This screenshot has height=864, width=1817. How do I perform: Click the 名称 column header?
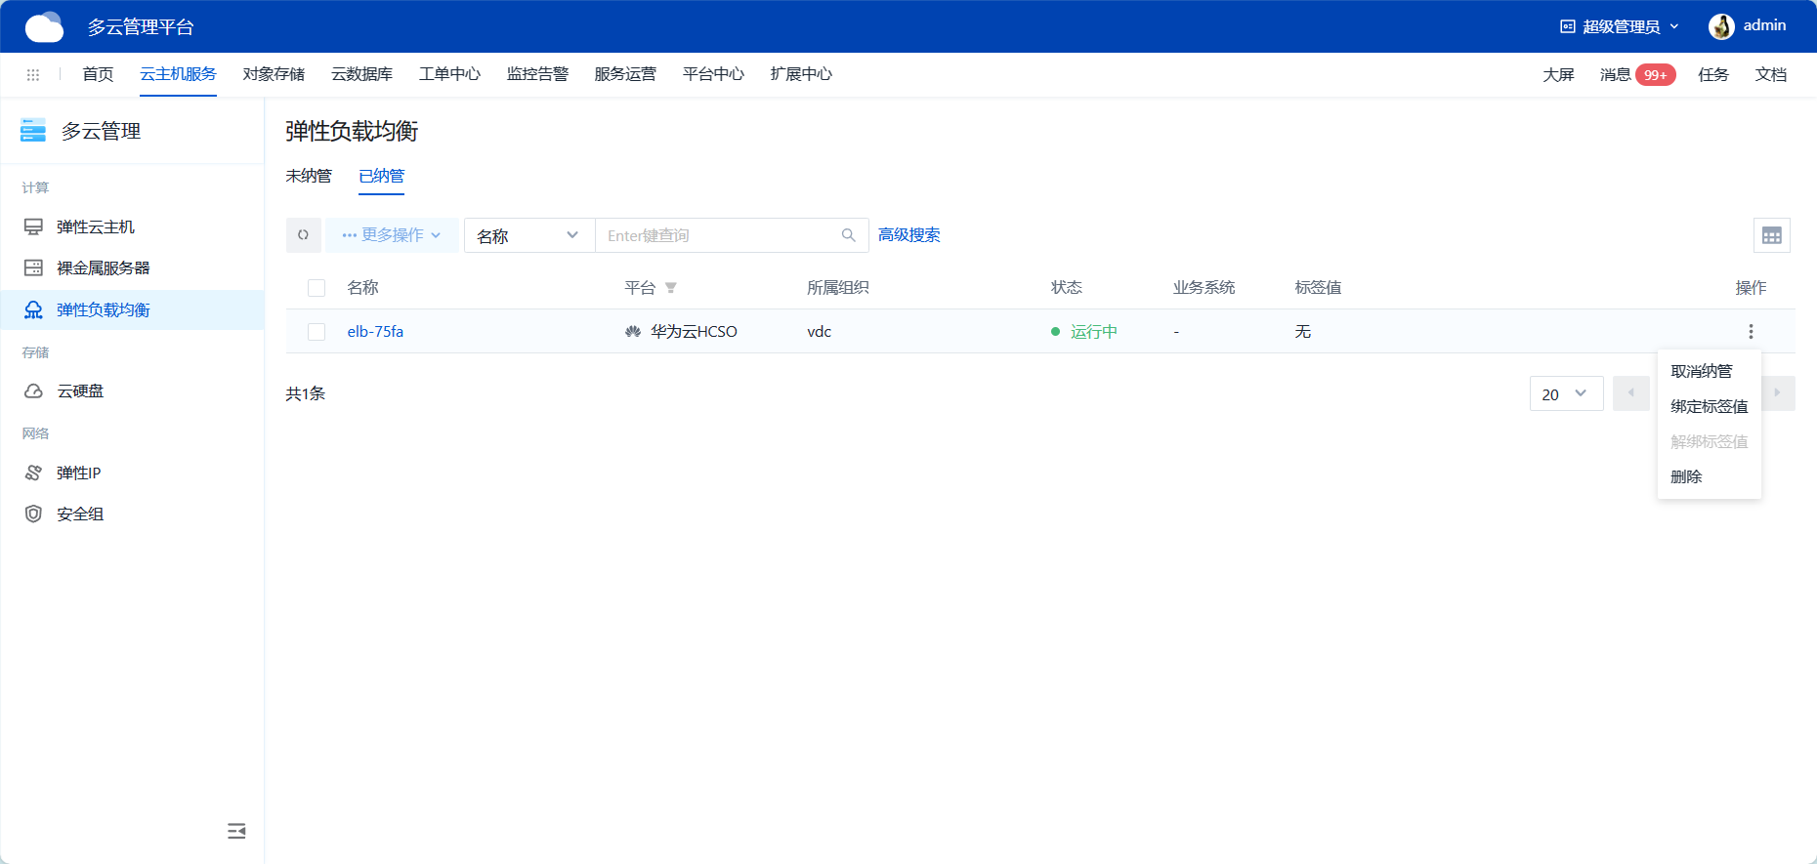tap(362, 288)
